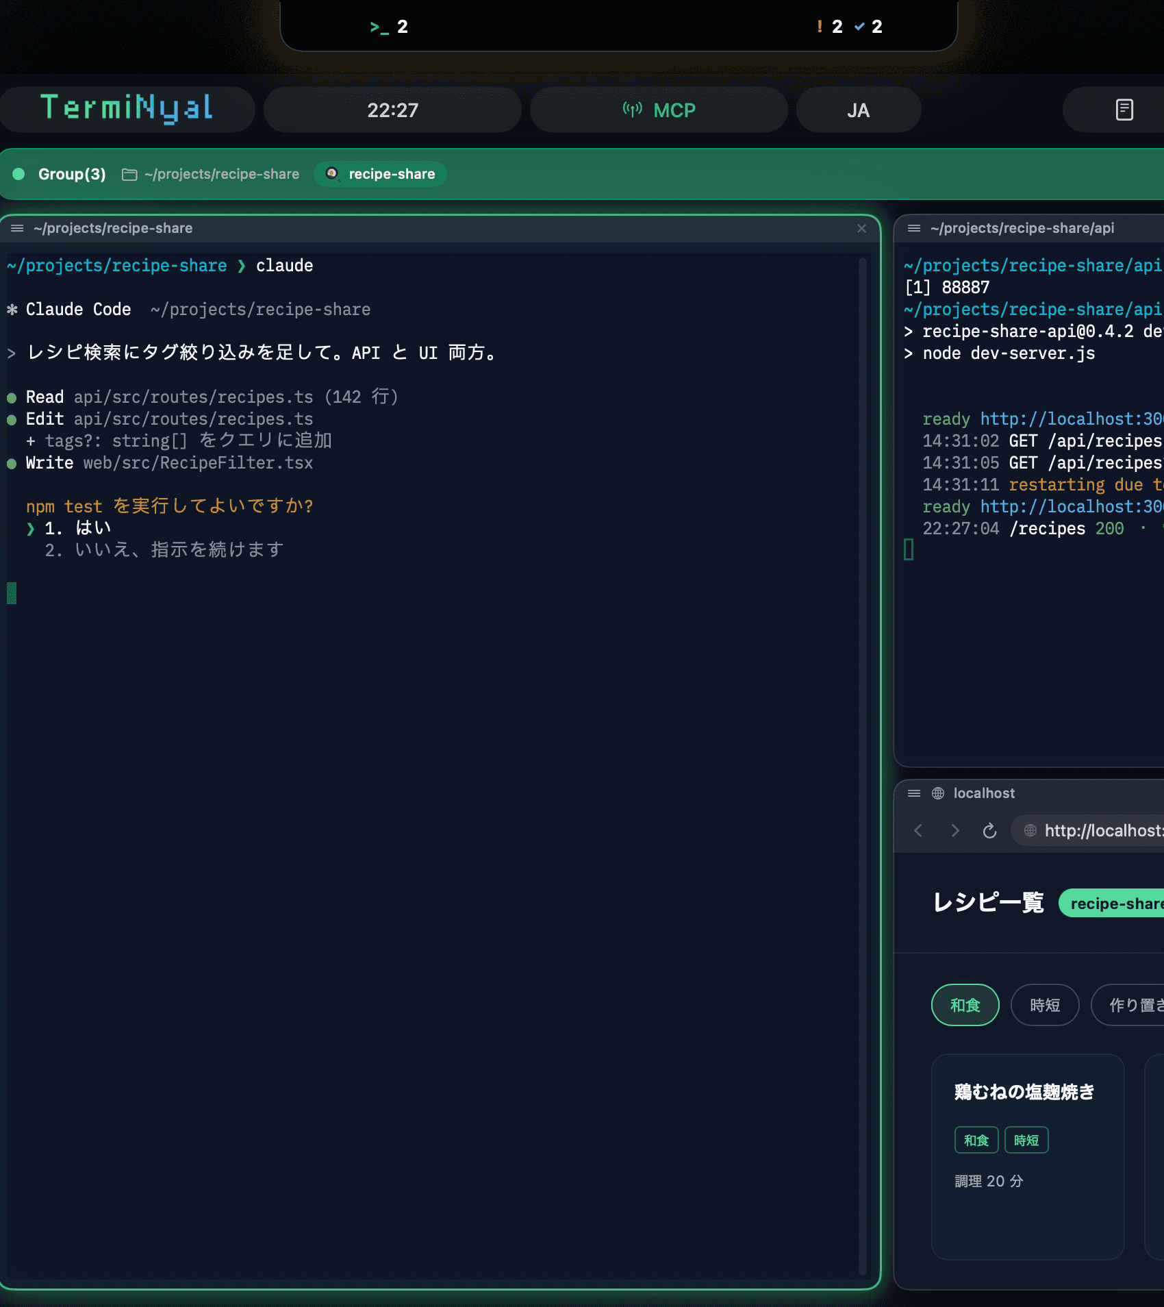Click the 22:27 clock pill

(392, 110)
